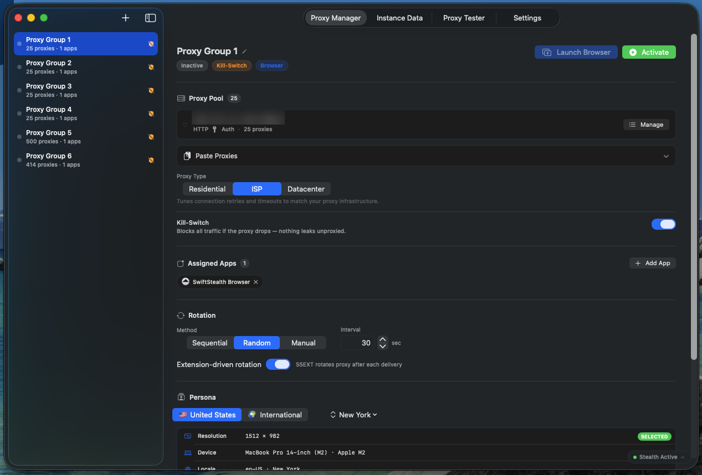Choose Random rotation method
This screenshot has height=475, width=702.
tap(257, 343)
